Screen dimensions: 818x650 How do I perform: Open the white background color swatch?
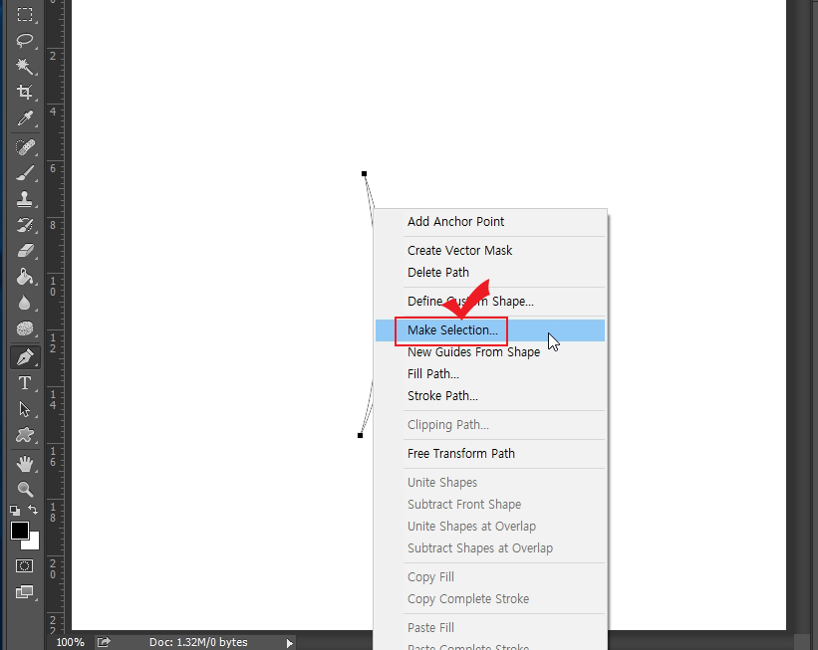(x=32, y=542)
